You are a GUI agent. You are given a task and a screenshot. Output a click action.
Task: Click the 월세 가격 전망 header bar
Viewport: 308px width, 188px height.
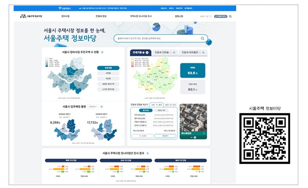(181, 160)
